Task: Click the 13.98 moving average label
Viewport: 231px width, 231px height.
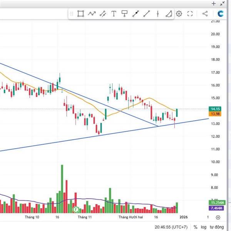Action: (215, 114)
